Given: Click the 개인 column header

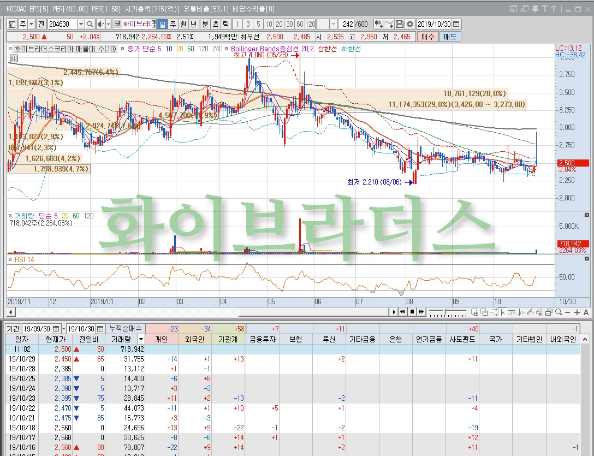Looking at the screenshot, I should (162, 339).
